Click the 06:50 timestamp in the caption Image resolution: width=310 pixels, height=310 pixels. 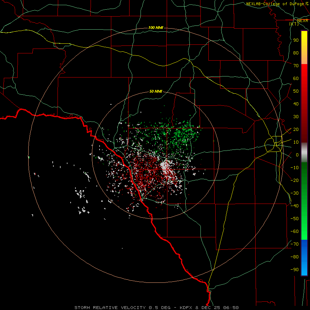pos(231,308)
